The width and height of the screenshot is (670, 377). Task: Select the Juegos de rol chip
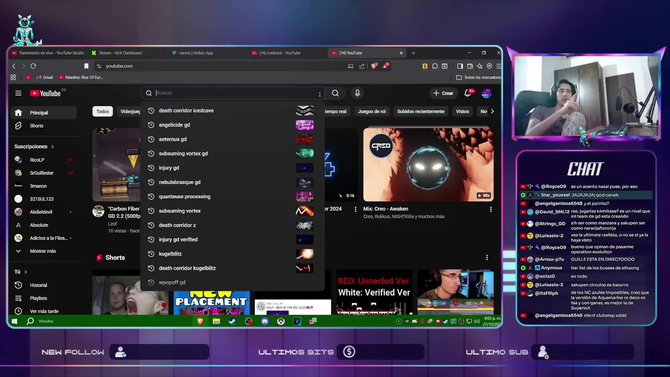(x=372, y=111)
